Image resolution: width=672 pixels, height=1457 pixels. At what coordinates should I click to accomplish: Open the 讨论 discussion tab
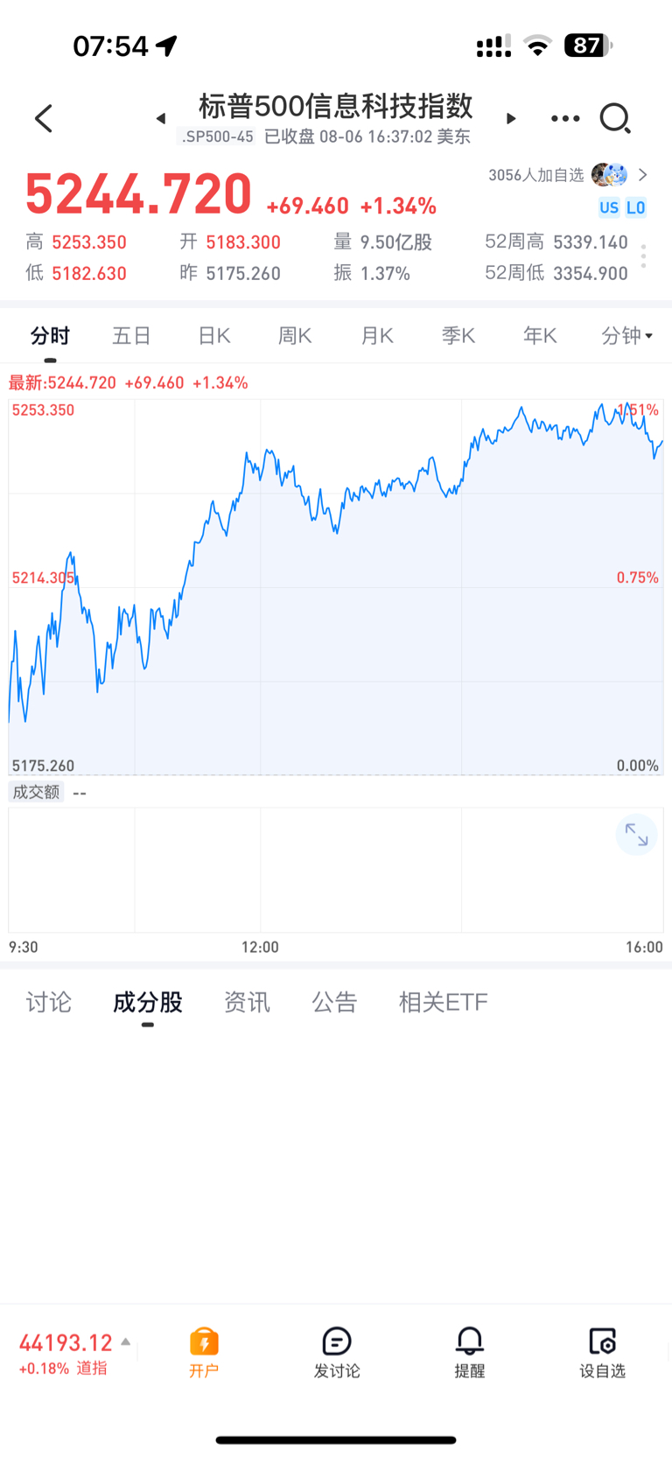click(48, 1002)
